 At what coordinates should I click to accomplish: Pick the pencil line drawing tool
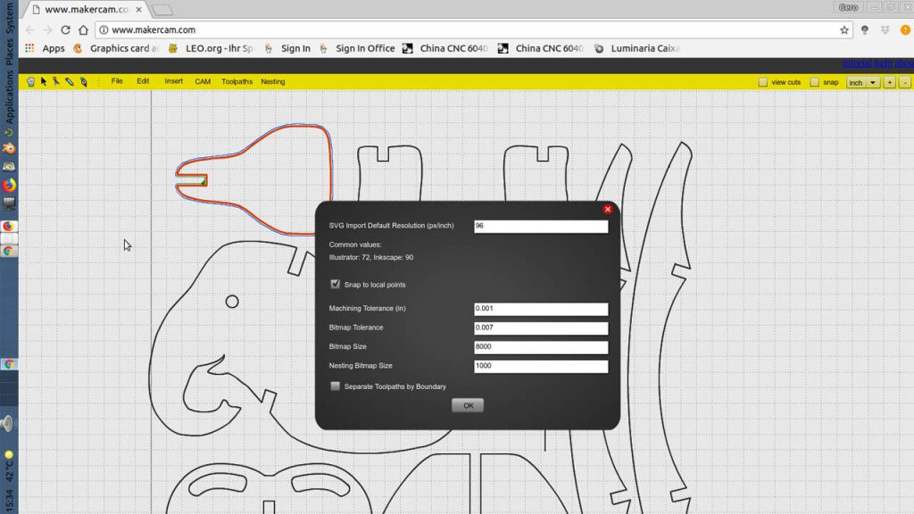(70, 82)
